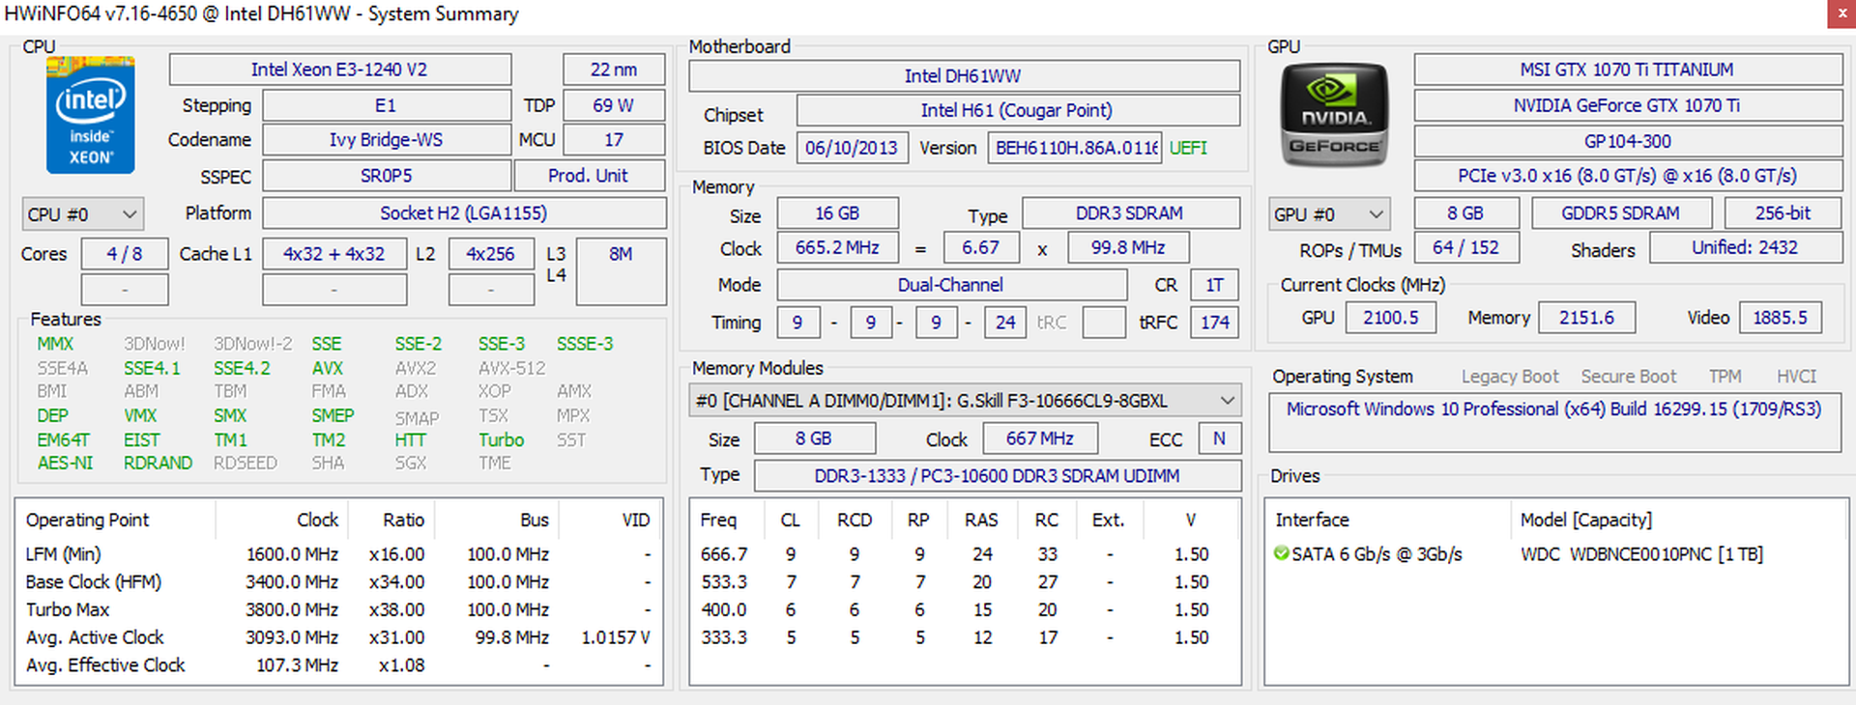Click the DDR3 SDRAM memory type value
The image size is (1856, 705).
1131,213
